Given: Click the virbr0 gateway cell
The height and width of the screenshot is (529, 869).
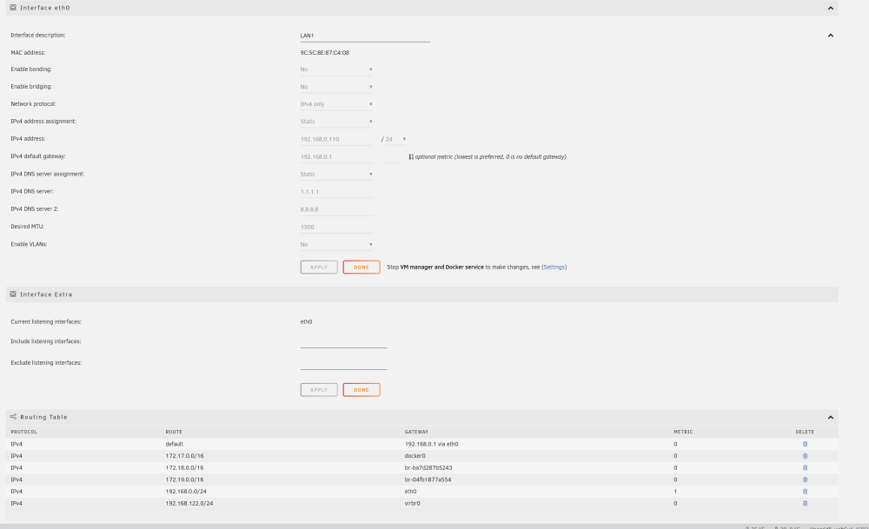Looking at the screenshot, I should point(412,504).
